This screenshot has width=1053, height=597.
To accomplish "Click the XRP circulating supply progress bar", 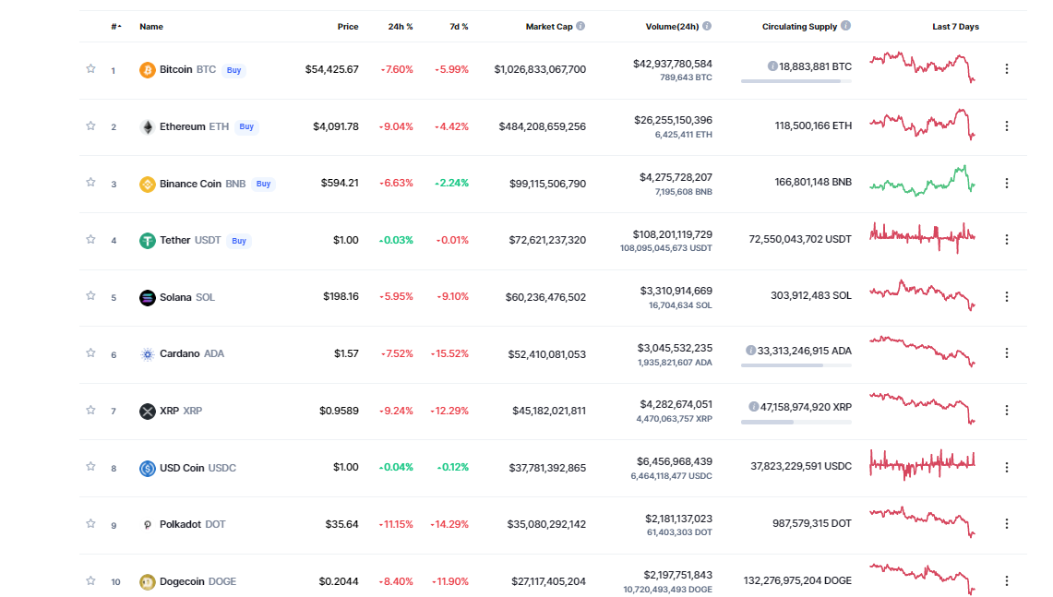I will point(796,423).
